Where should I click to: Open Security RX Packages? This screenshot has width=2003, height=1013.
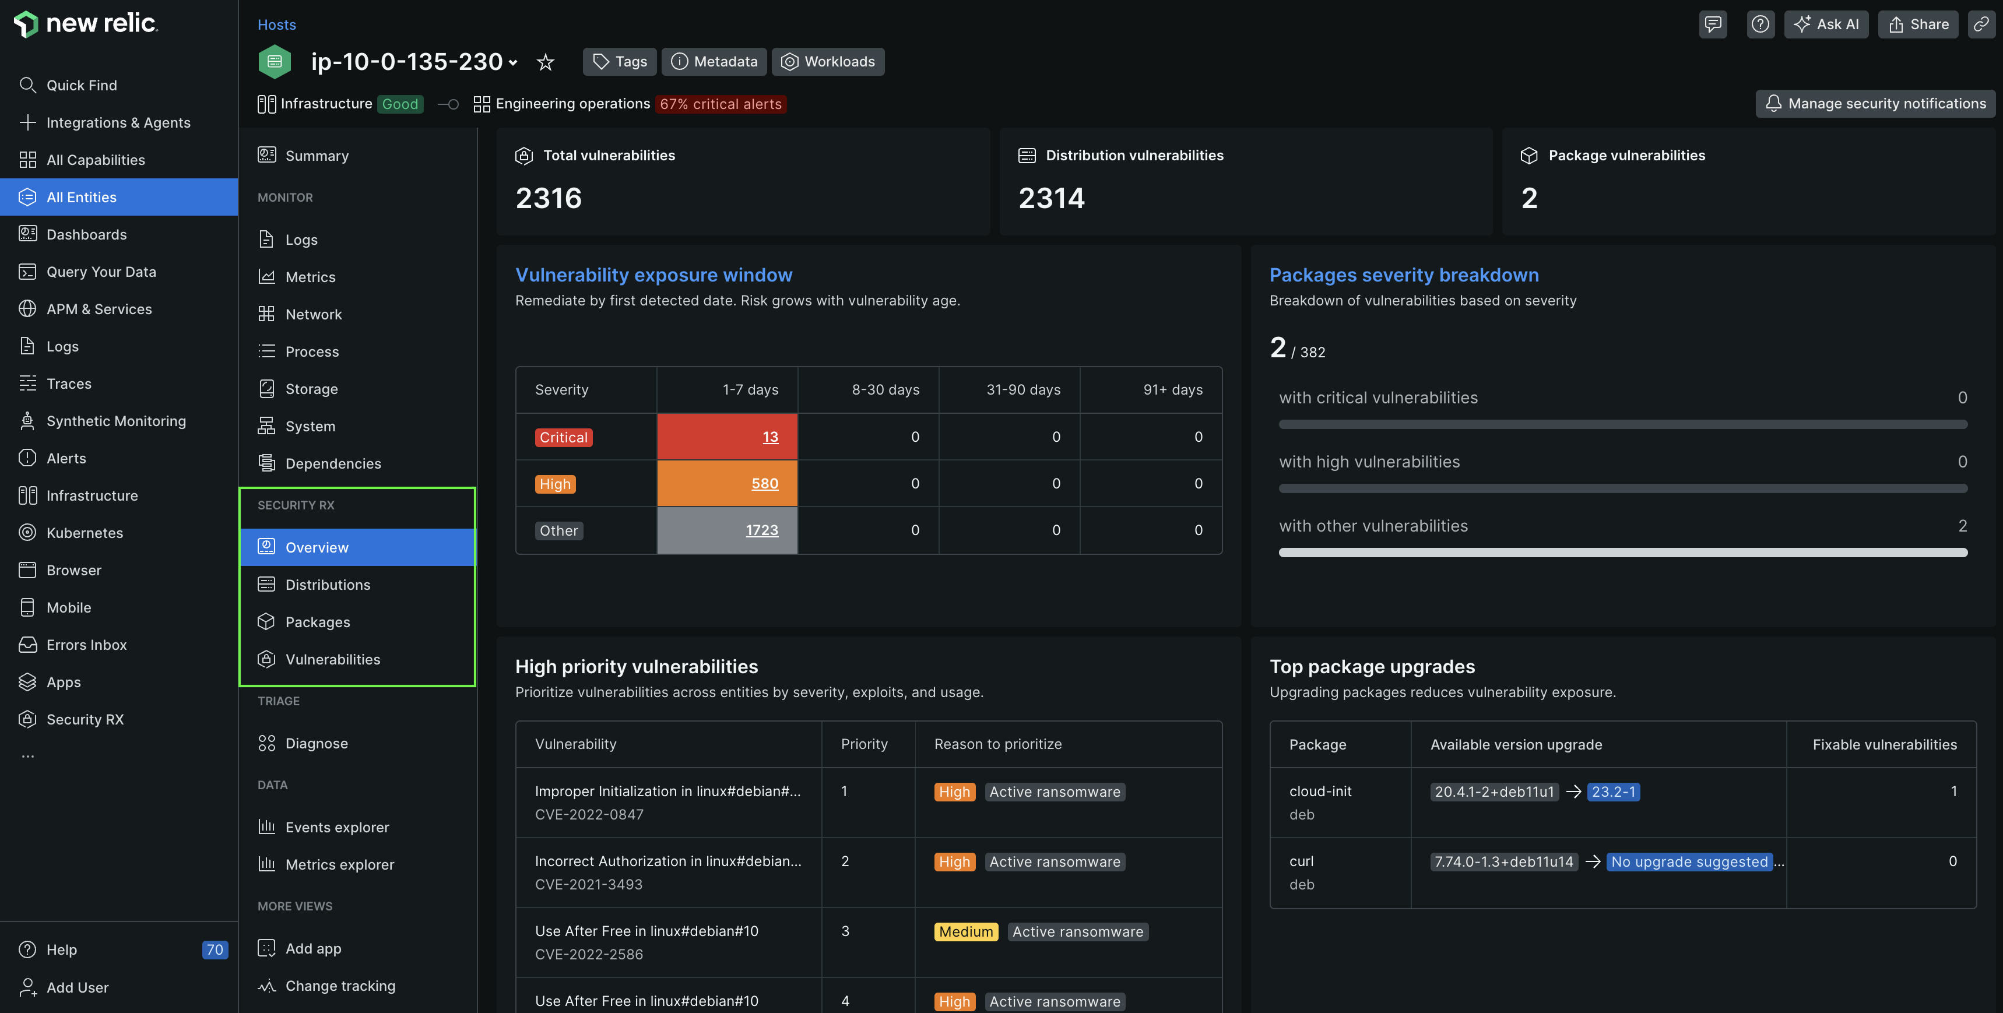click(x=358, y=622)
